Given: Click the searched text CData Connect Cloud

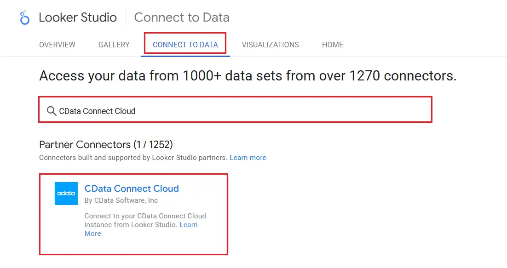Looking at the screenshot, I should 97,111.
